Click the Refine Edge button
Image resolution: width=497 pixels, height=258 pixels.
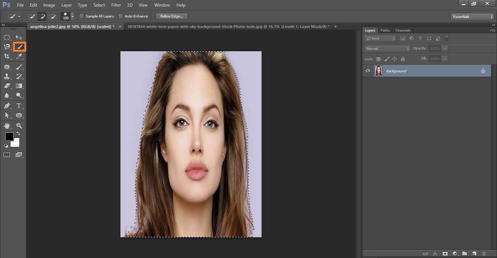[171, 16]
